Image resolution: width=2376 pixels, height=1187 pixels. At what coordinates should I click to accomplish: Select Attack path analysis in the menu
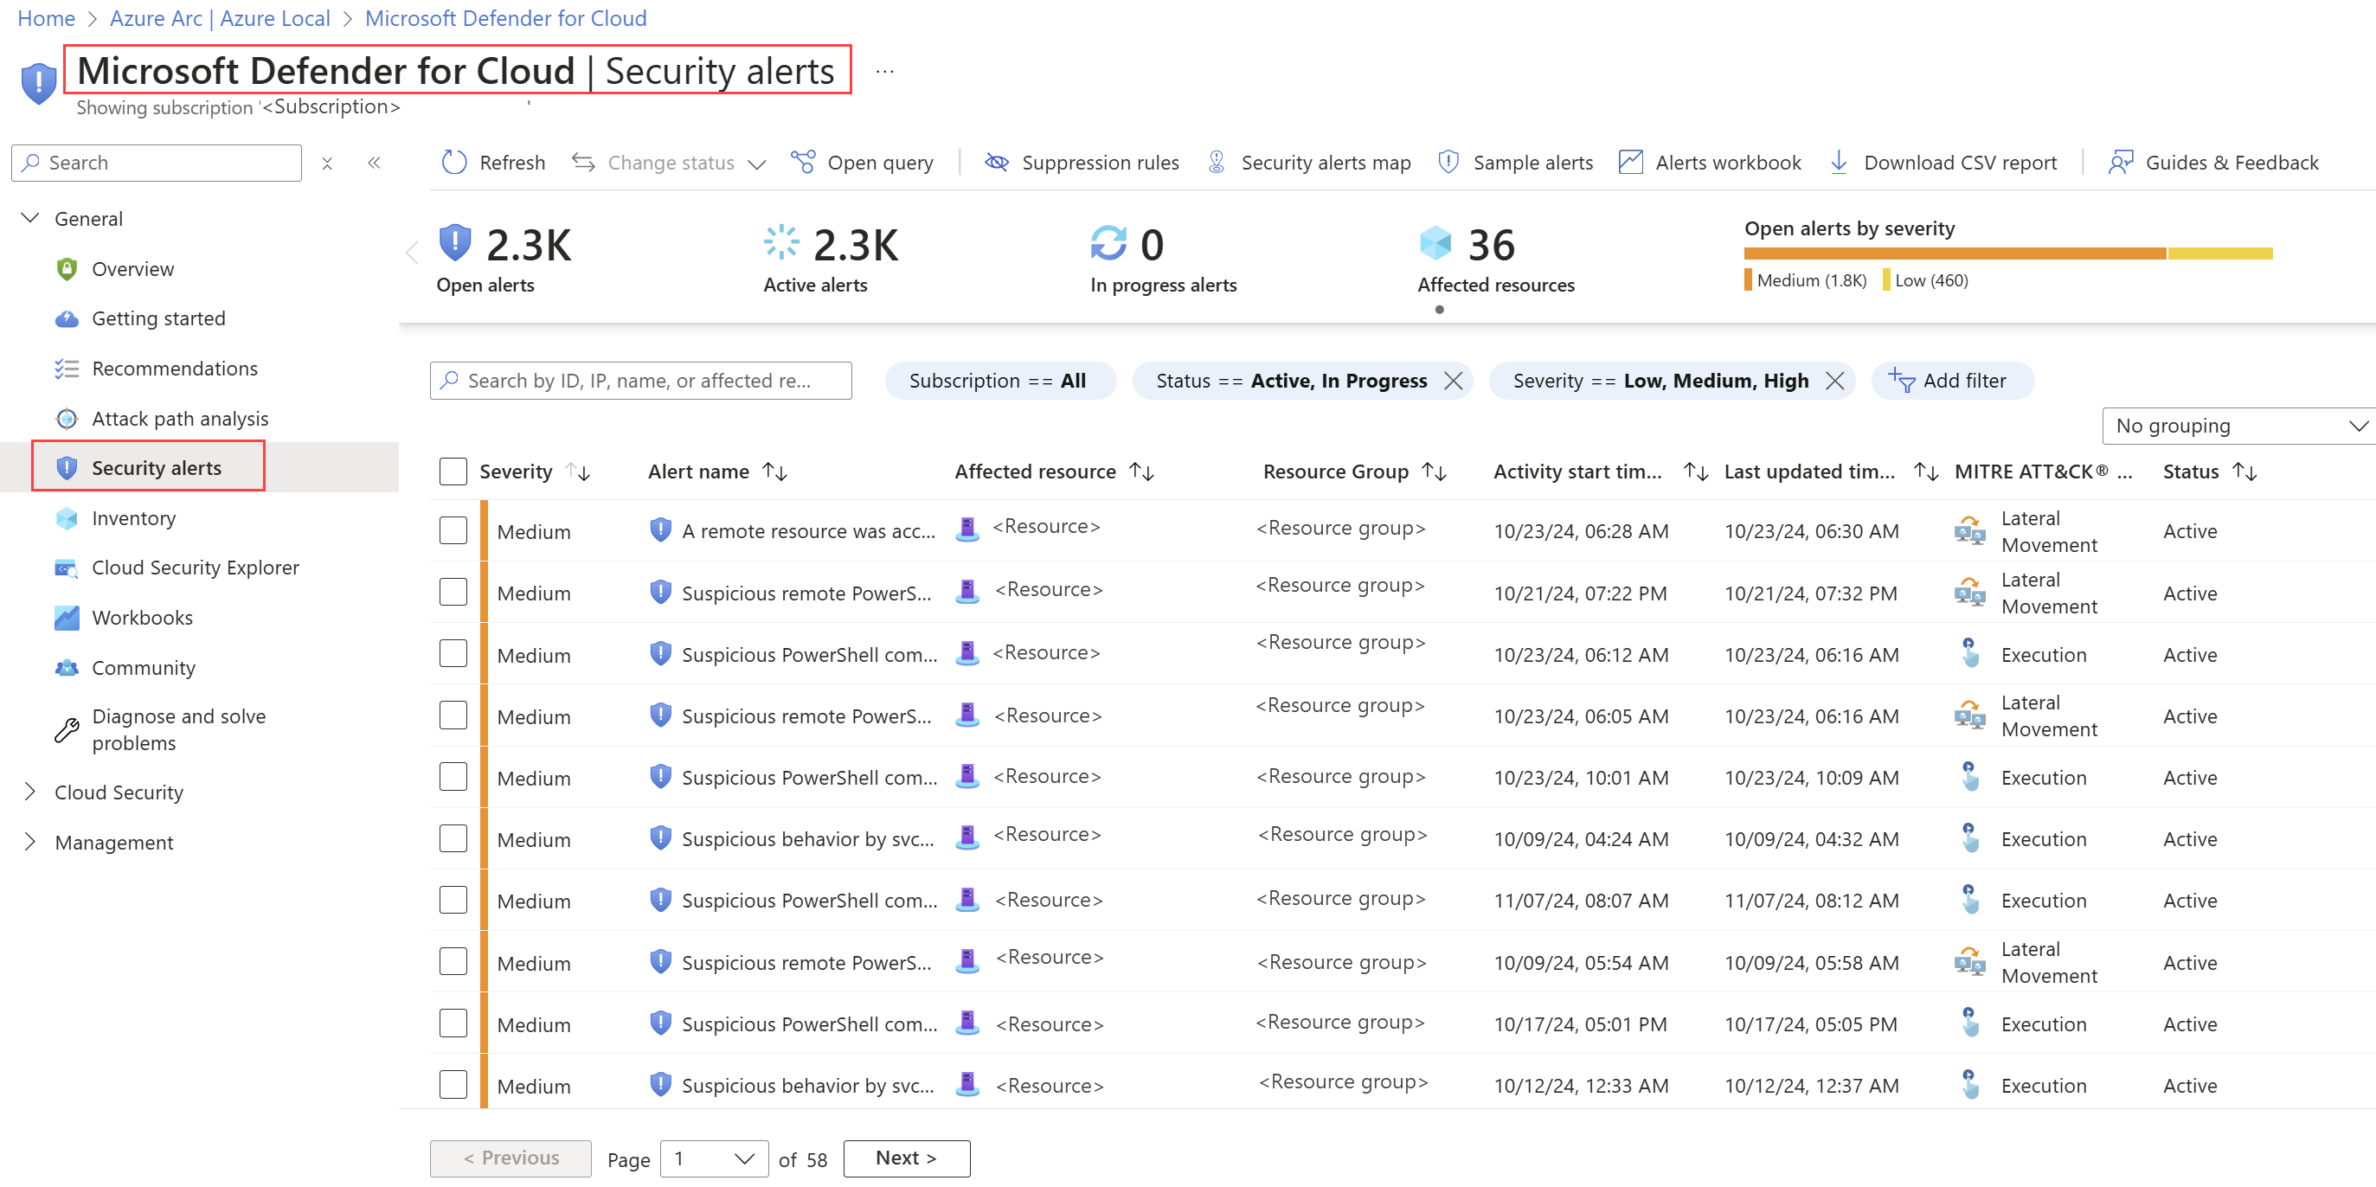180,419
